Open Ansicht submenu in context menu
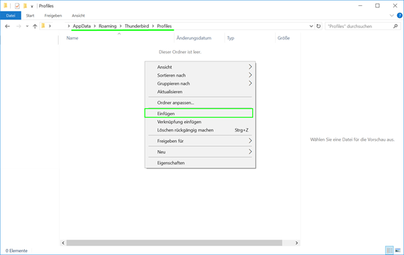The height and width of the screenshot is (255, 404). pyautogui.click(x=200, y=67)
